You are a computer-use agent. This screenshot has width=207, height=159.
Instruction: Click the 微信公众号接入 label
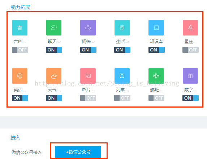point(27,152)
